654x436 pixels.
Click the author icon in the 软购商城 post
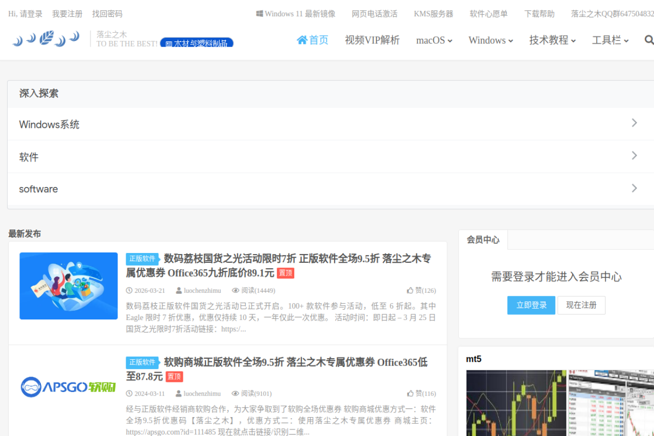[179, 394]
